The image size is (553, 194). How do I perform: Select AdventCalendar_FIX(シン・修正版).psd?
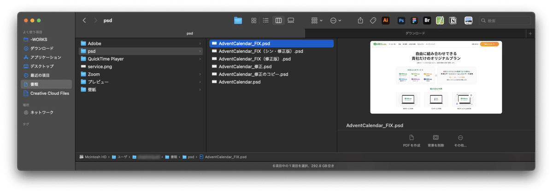pyautogui.click(x=271, y=51)
